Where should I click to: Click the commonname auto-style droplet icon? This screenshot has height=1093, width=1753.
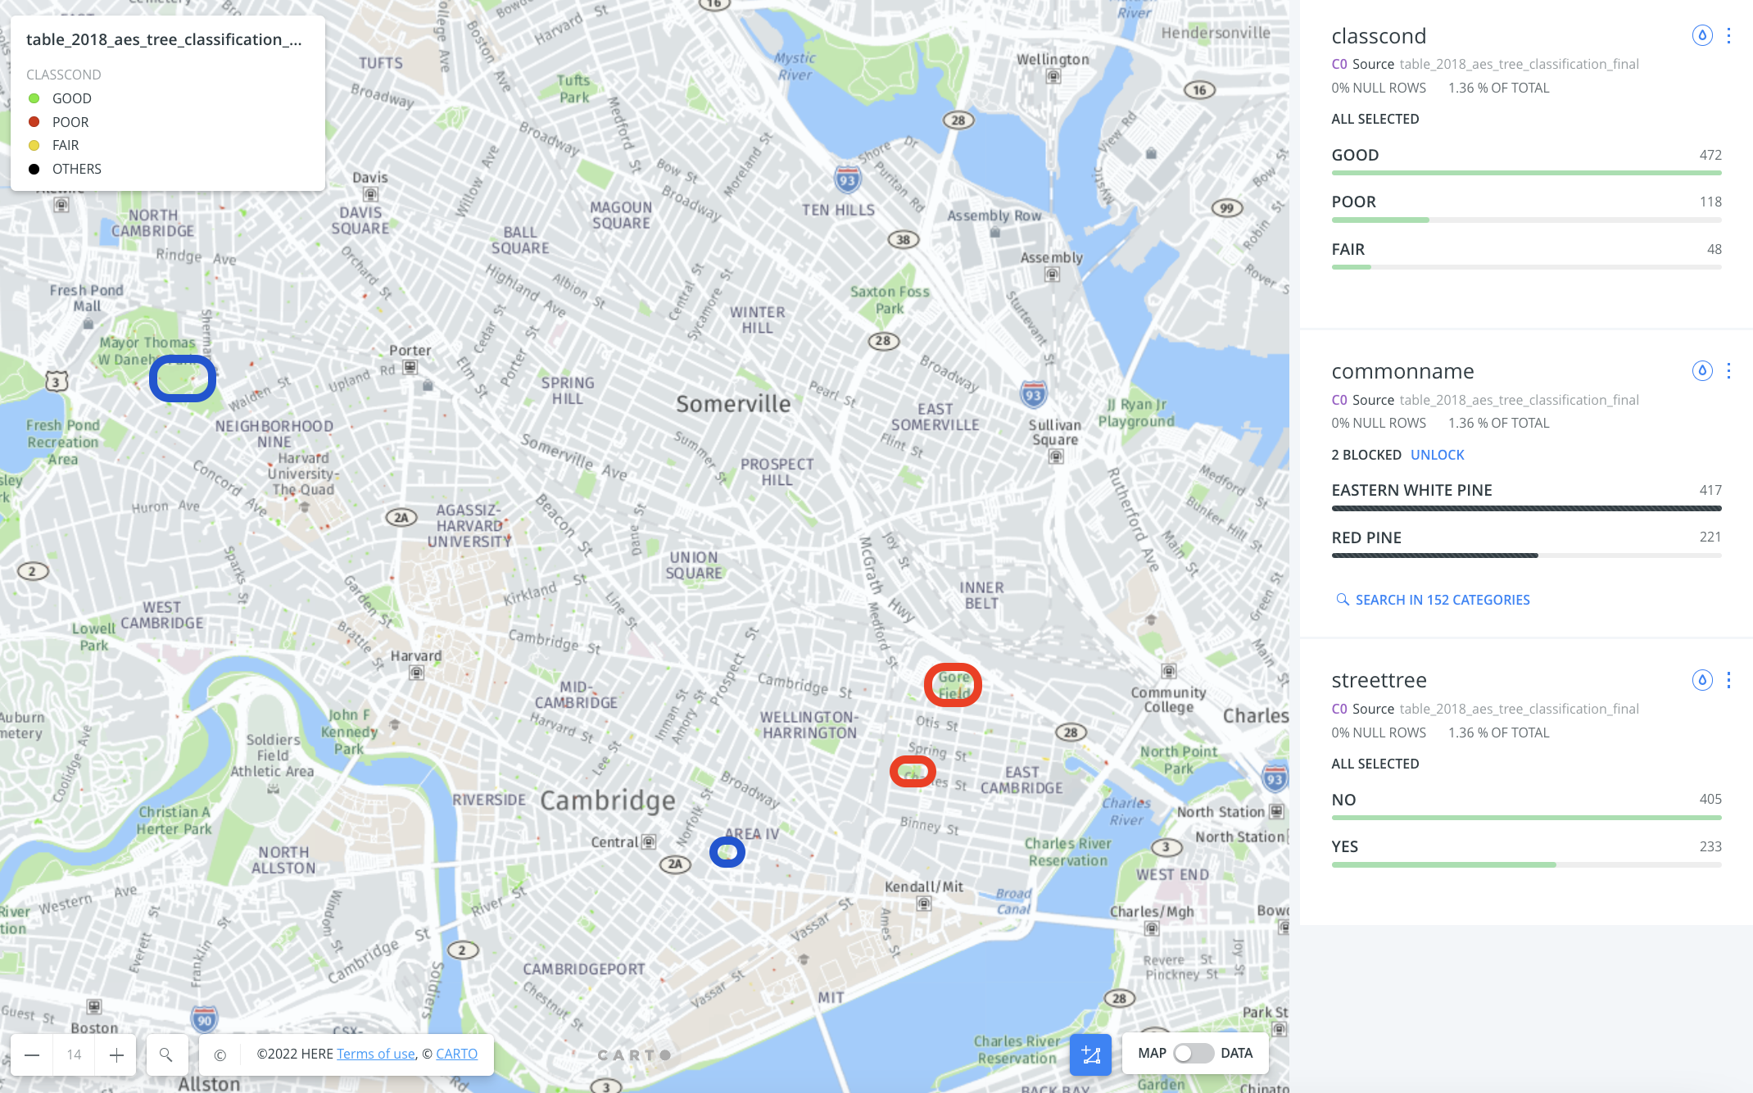(x=1702, y=370)
